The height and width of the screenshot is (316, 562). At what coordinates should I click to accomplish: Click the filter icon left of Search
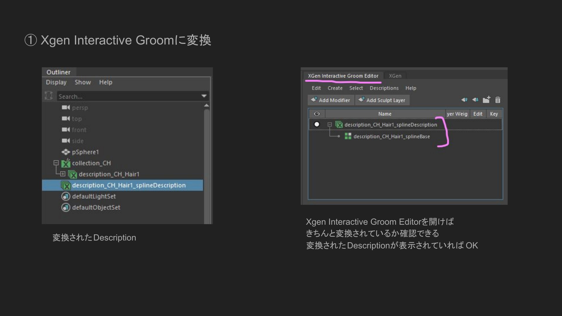[49, 95]
